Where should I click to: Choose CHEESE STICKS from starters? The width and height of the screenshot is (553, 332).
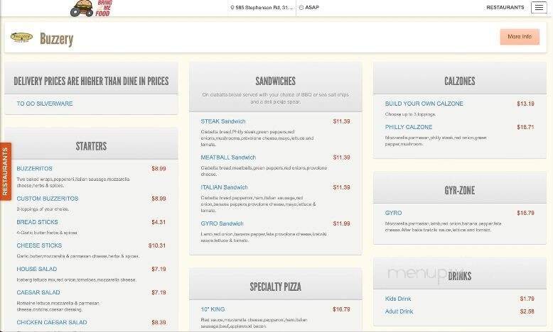(x=39, y=245)
